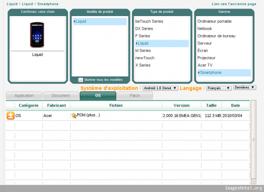Click the file table vertical scrollbar handle
264x192 pixels.
pyautogui.click(x=254, y=140)
